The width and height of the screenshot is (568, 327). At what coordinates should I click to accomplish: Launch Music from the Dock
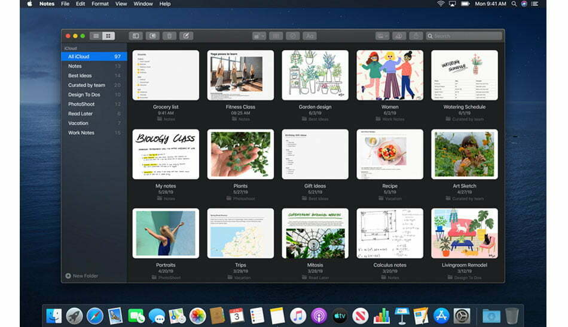(x=298, y=316)
